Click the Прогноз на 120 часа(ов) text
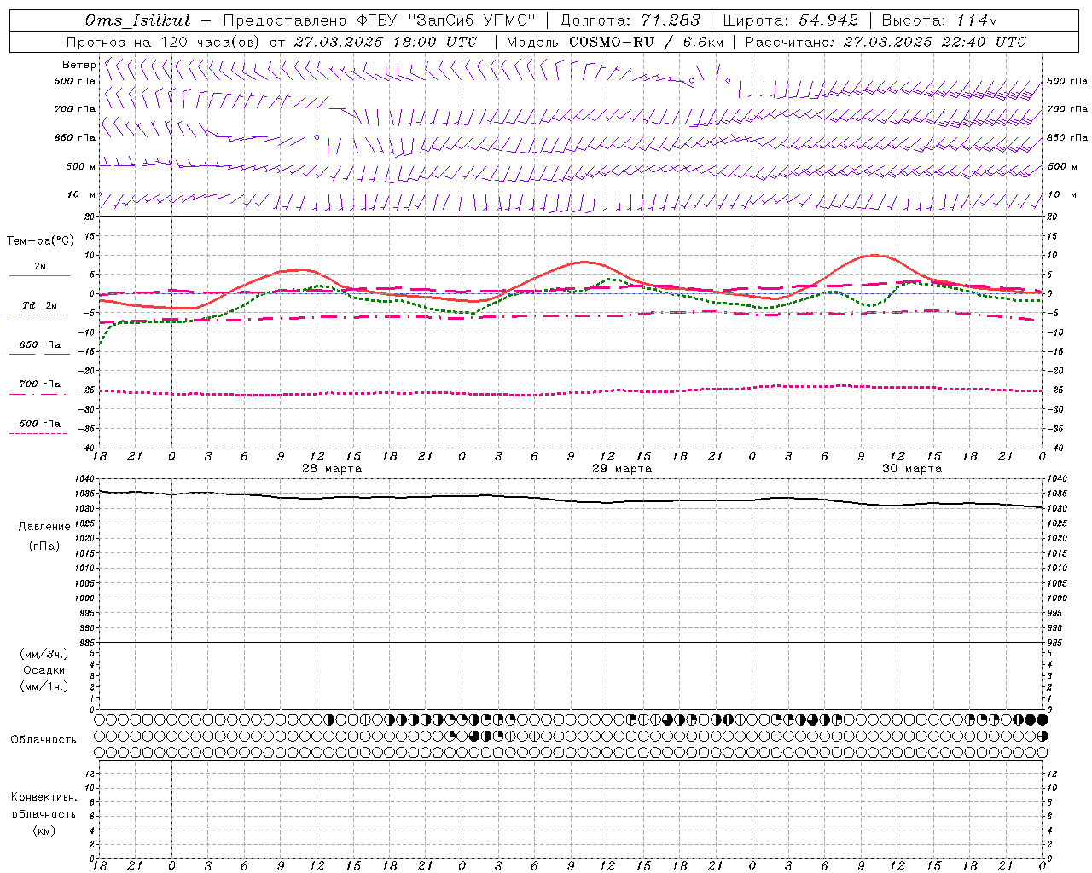Image resolution: width=1092 pixels, height=873 pixels. (164, 42)
